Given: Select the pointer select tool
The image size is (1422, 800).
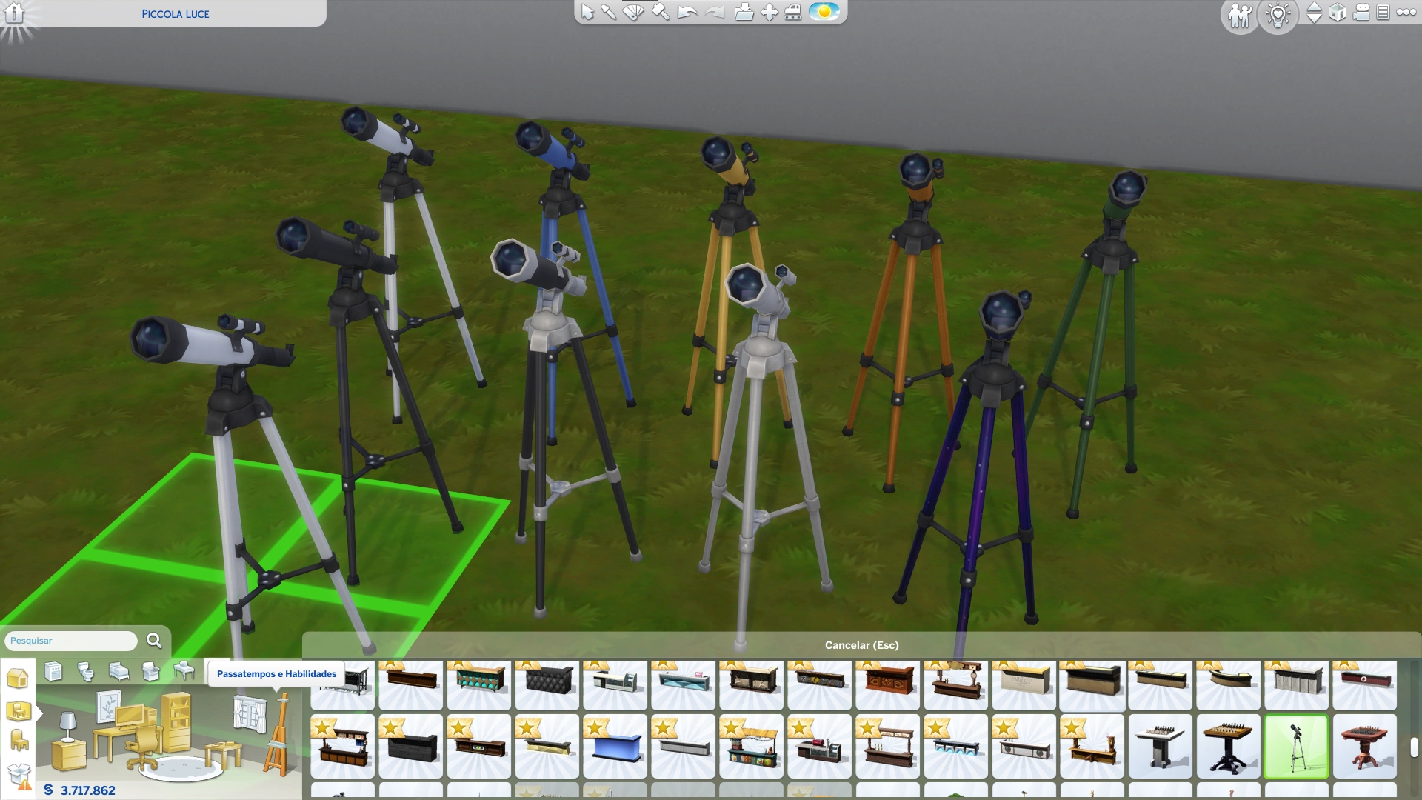Looking at the screenshot, I should coord(587,12).
